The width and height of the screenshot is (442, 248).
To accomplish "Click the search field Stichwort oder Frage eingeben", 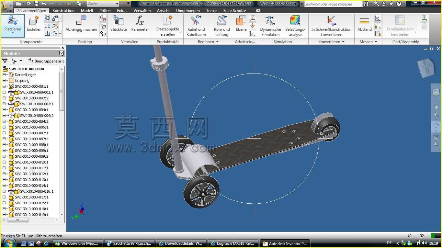I will coord(333,4).
